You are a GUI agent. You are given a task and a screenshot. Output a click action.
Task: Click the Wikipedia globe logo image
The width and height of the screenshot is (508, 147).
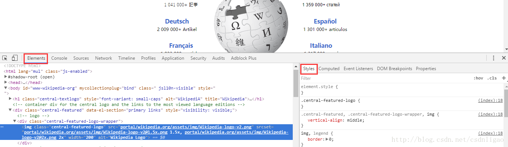[x=251, y=26]
